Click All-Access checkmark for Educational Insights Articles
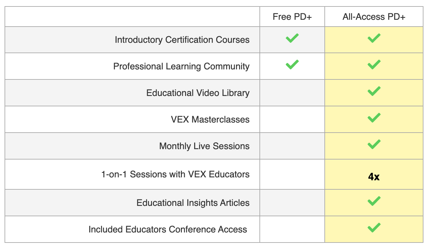 (x=374, y=201)
